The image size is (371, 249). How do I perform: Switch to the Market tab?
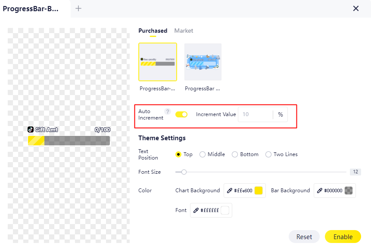[184, 31]
